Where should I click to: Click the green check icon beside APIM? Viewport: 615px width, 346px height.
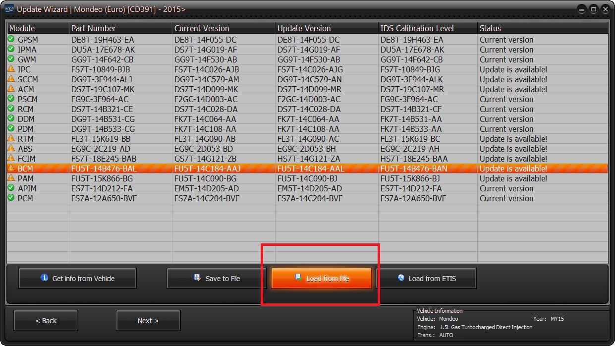11,188
